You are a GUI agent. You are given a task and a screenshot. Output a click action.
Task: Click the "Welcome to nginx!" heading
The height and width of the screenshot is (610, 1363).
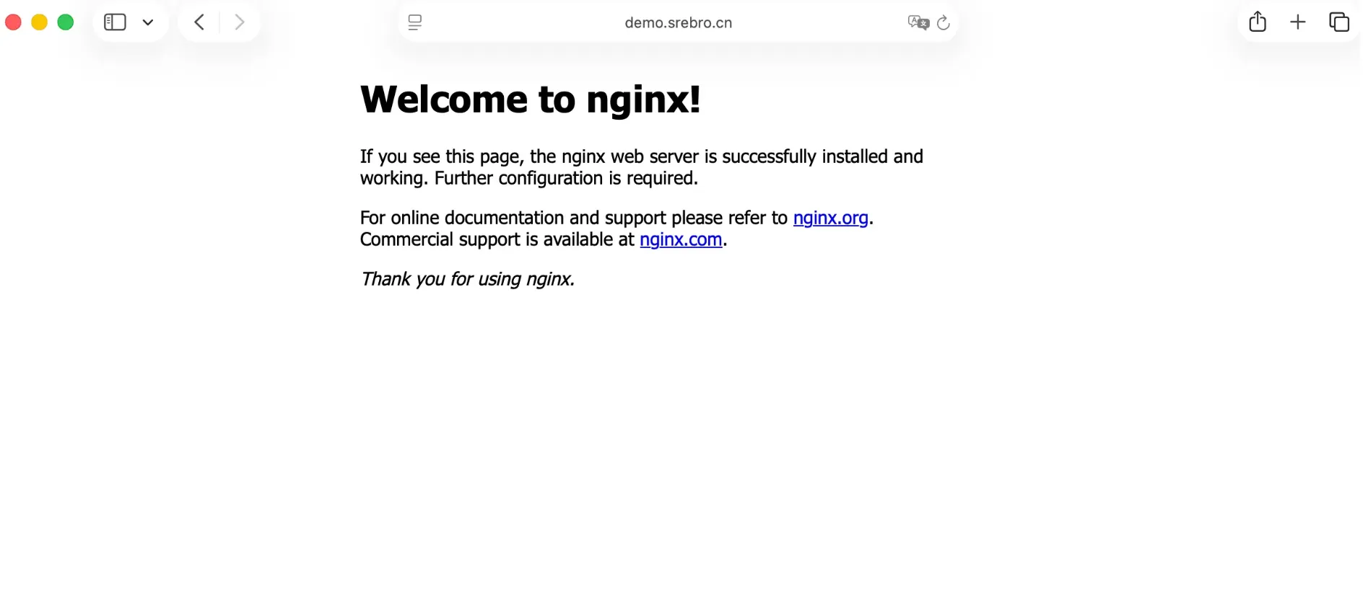coord(531,100)
